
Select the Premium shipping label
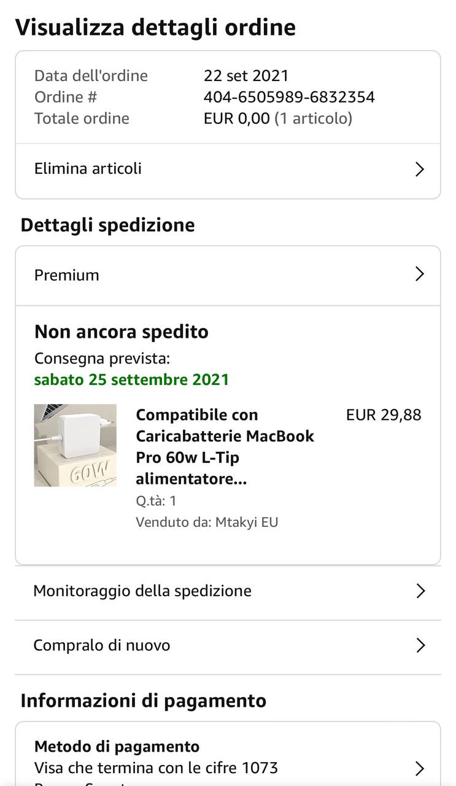pos(67,275)
